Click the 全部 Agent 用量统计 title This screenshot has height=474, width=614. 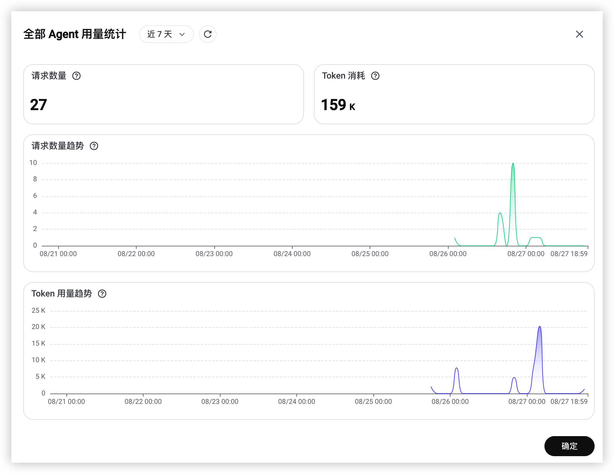click(x=75, y=34)
